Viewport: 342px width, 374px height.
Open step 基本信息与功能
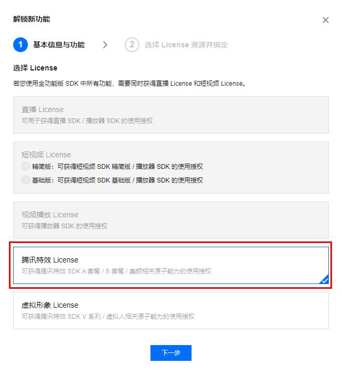point(59,45)
